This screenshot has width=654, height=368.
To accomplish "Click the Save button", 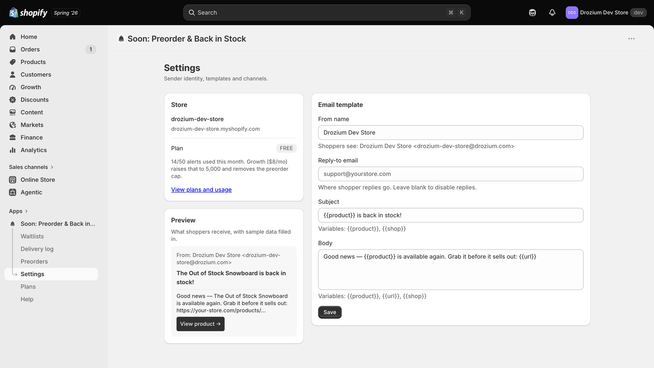I will click(330, 312).
